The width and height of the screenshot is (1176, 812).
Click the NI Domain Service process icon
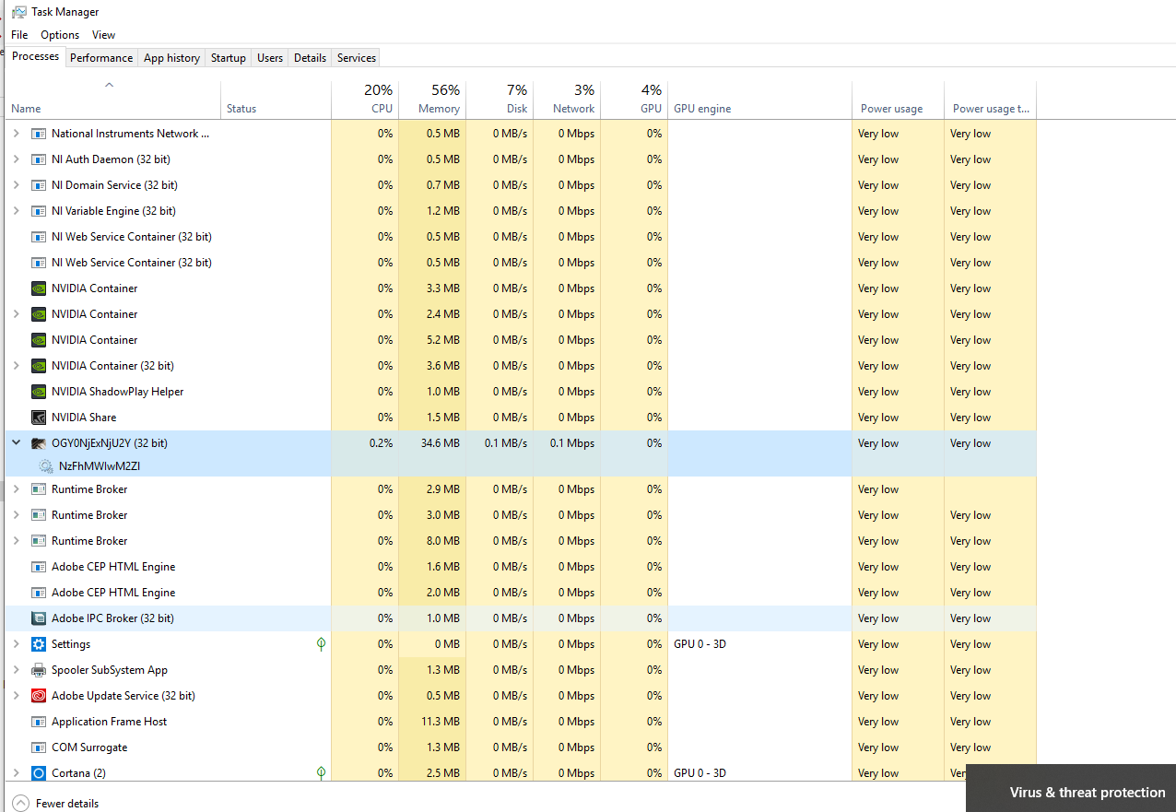(x=39, y=185)
